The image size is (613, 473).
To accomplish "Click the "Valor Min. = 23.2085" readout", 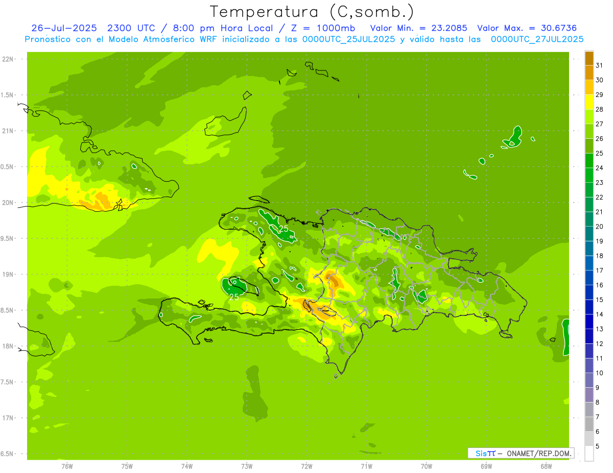I will click(x=418, y=28).
